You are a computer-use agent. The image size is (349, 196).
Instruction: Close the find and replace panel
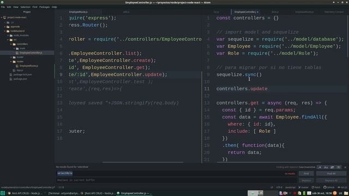pos(345,167)
